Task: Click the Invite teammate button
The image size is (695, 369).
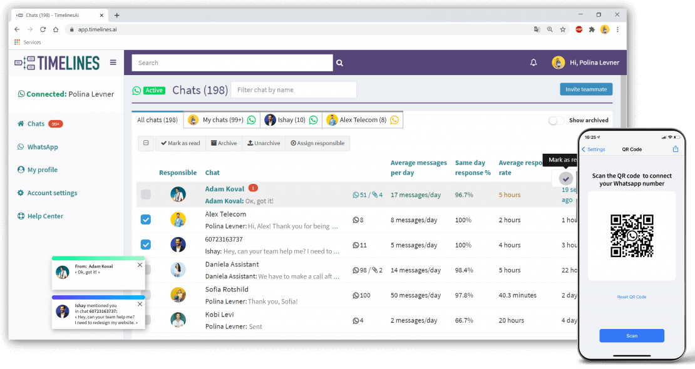Action: click(585, 89)
